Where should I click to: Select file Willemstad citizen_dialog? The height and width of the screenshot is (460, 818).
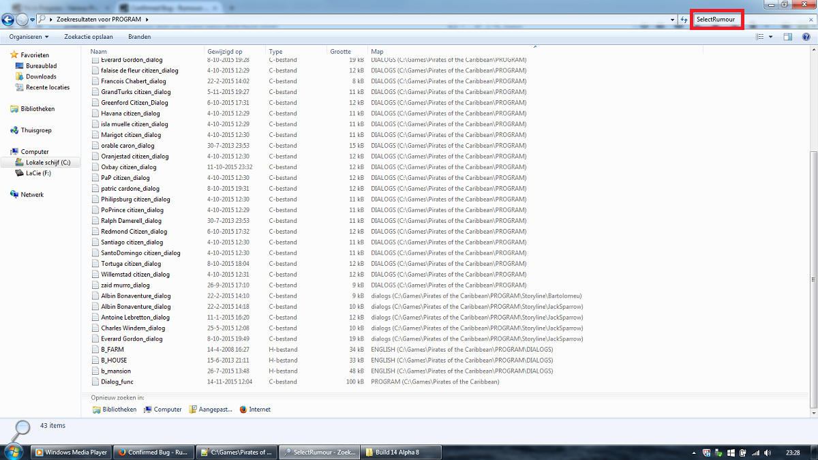[135, 275]
